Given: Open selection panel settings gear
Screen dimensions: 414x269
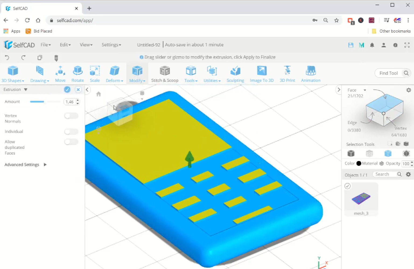Looking at the screenshot, I should click(x=409, y=90).
